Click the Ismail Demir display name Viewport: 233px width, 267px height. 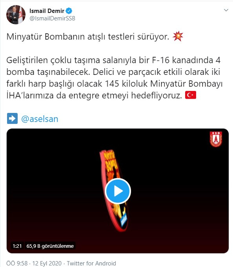(x=47, y=11)
